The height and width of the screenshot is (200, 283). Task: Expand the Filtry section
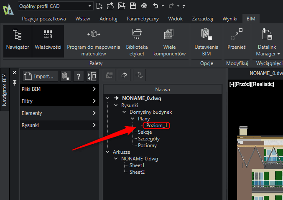click(x=59, y=101)
